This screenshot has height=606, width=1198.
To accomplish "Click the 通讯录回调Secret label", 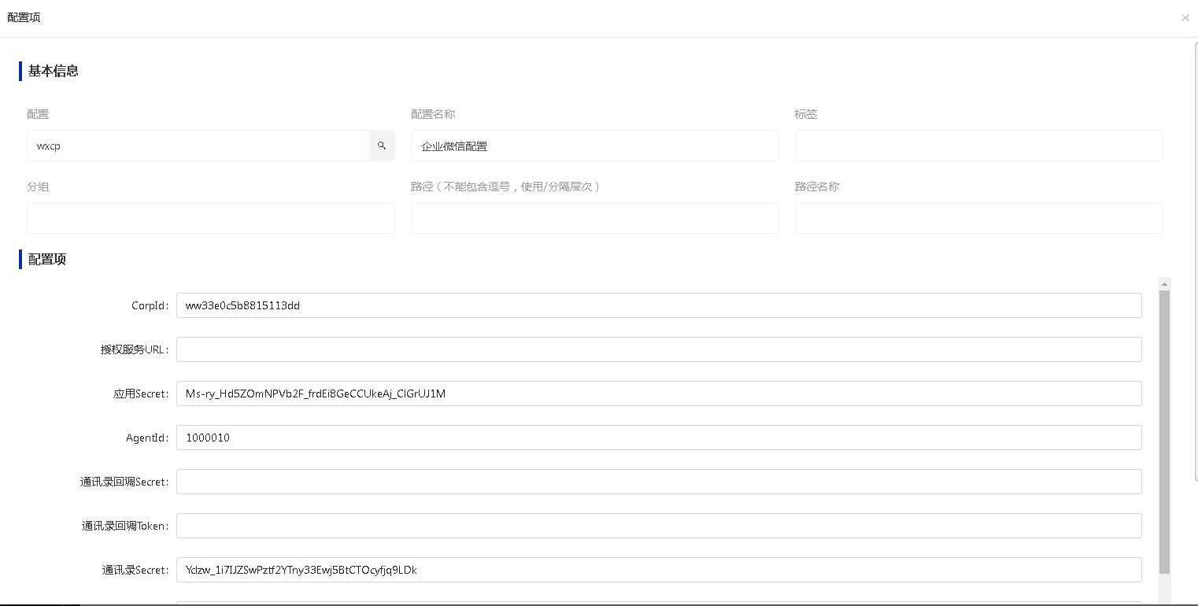I will tap(124, 482).
